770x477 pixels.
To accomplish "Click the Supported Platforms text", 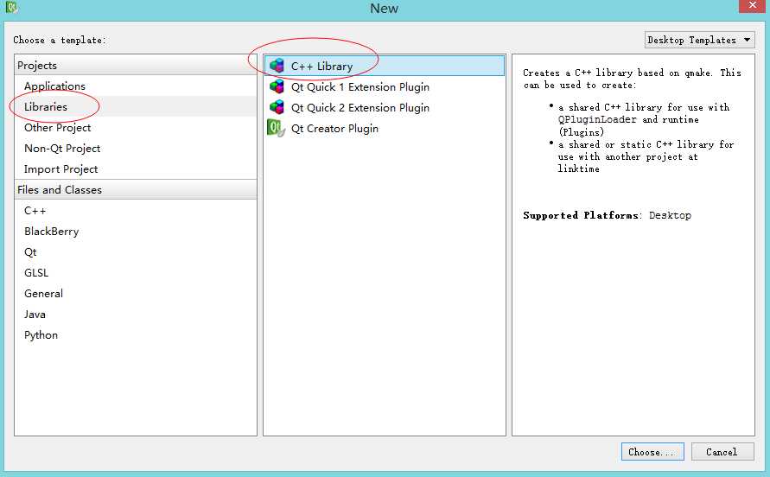I will coord(581,215).
